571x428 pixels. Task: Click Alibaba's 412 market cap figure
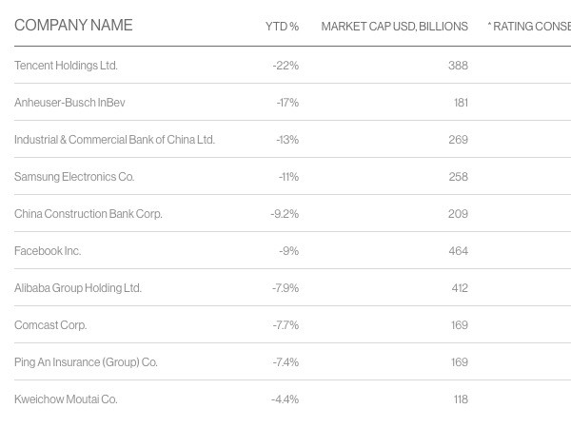point(460,288)
